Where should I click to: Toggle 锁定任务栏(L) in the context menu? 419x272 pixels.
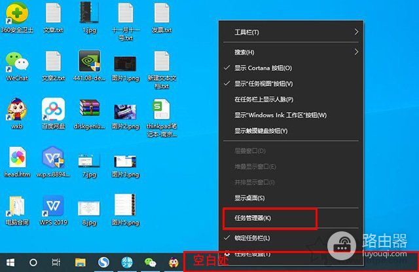[291, 238]
